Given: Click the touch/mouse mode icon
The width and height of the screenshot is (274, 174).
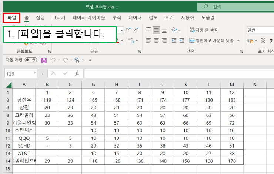Looking at the screenshot, I should pos(77,60).
